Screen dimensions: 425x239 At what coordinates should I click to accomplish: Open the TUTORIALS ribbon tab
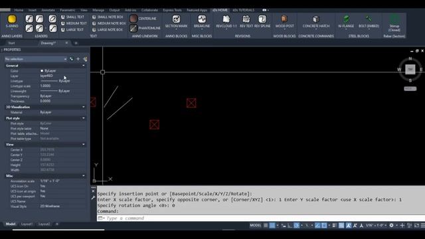[244, 10]
